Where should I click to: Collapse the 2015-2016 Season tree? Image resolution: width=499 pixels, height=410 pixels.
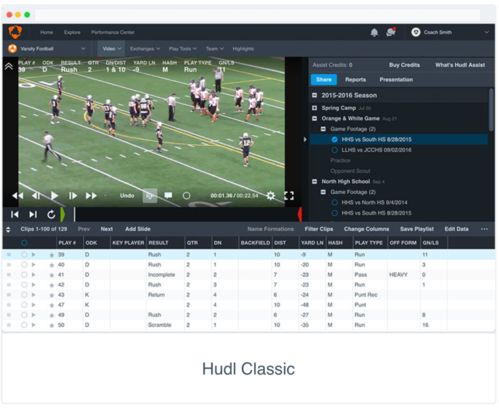[314, 95]
